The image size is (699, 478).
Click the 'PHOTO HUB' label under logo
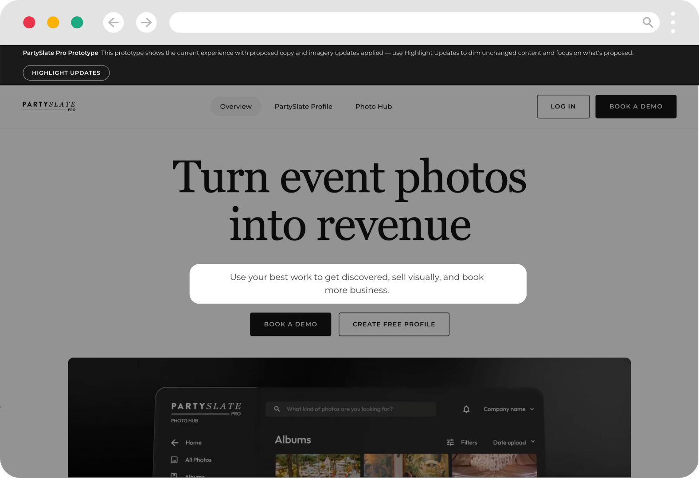click(x=184, y=420)
